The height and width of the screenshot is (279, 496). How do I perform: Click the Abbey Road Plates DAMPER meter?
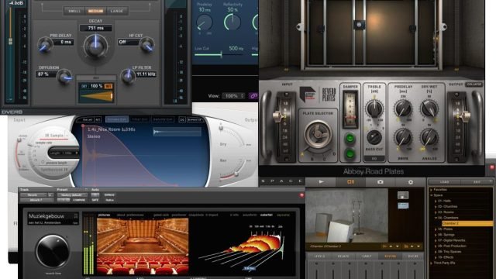(x=350, y=108)
